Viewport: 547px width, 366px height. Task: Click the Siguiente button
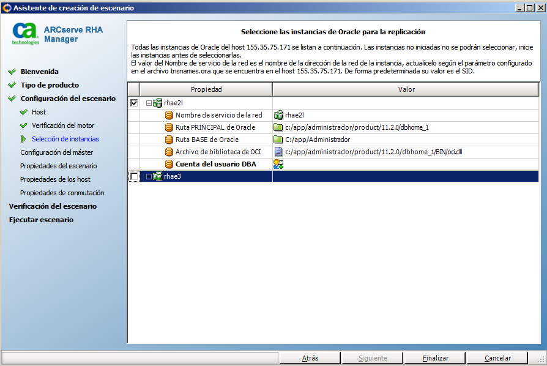point(373,358)
